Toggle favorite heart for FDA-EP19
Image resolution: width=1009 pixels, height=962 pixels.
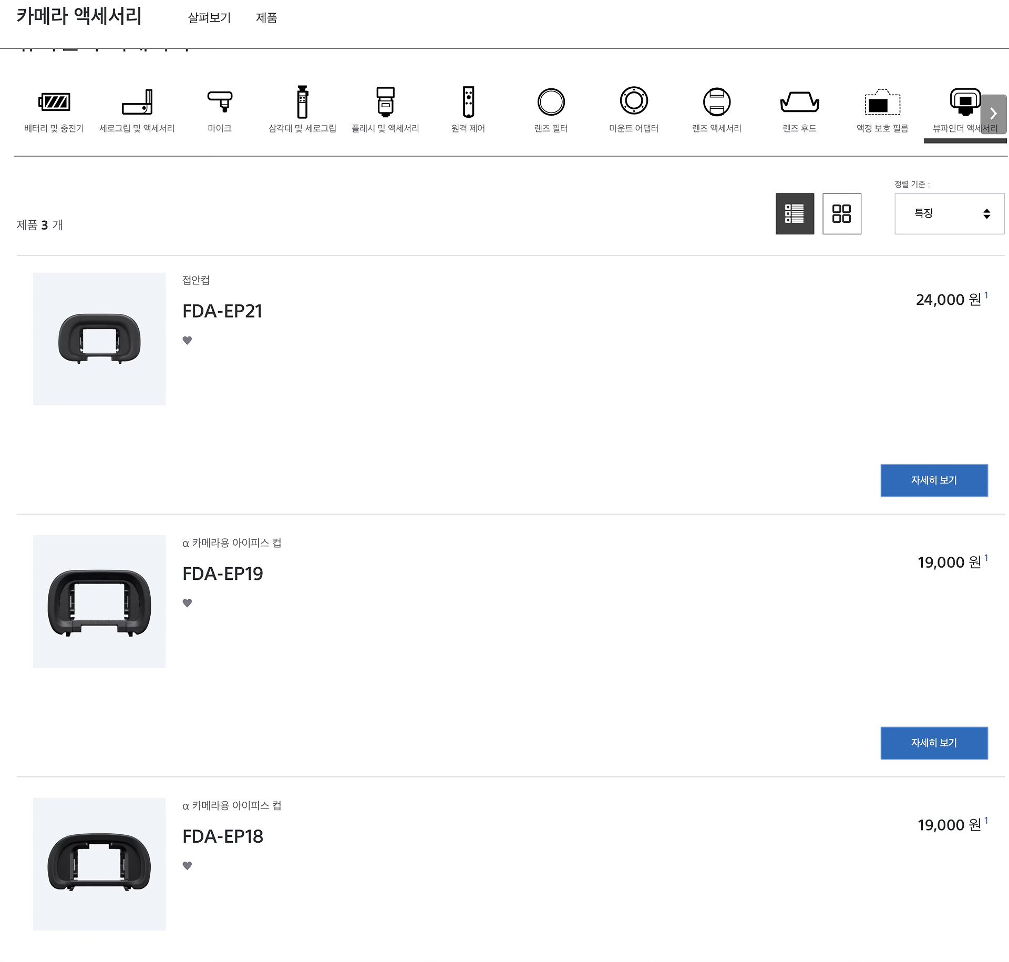(x=187, y=603)
